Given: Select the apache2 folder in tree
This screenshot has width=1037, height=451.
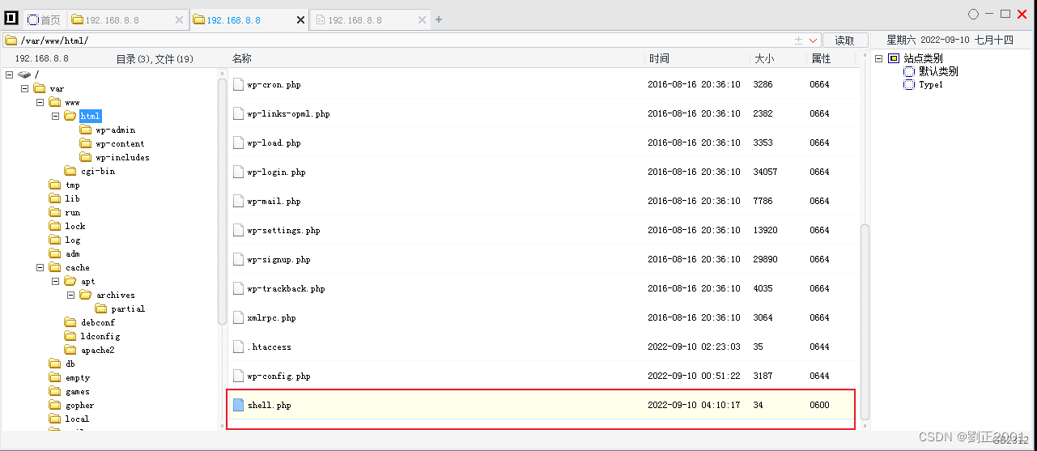Looking at the screenshot, I should 98,350.
